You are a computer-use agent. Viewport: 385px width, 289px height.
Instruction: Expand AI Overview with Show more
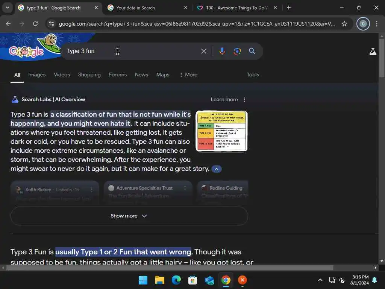click(129, 216)
